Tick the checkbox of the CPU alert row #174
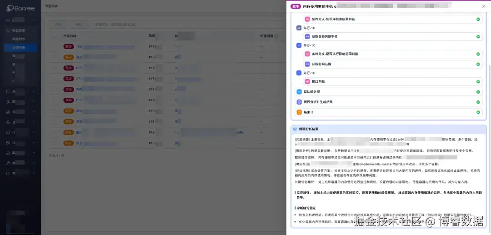The image size is (491, 235). [55, 79]
